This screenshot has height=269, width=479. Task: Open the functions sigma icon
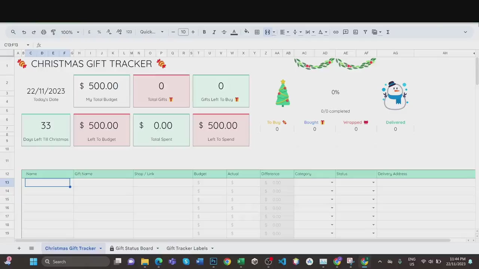[388, 32]
